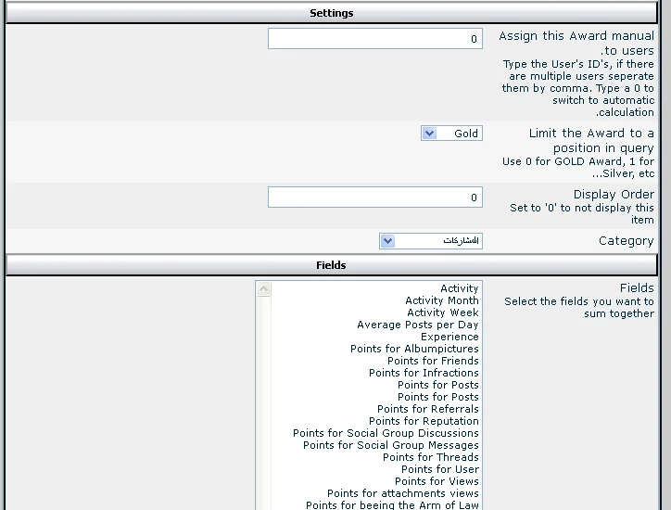671x510 pixels.
Task: Select Points for Infractions option
Action: point(424,373)
